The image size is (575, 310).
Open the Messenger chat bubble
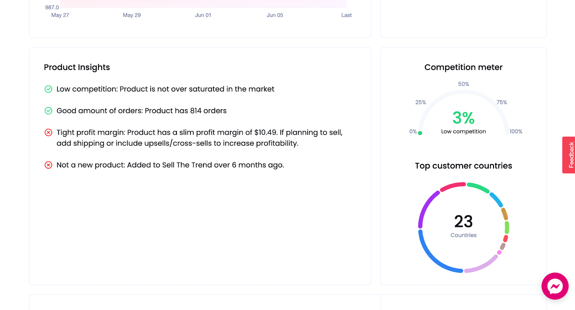click(x=555, y=286)
